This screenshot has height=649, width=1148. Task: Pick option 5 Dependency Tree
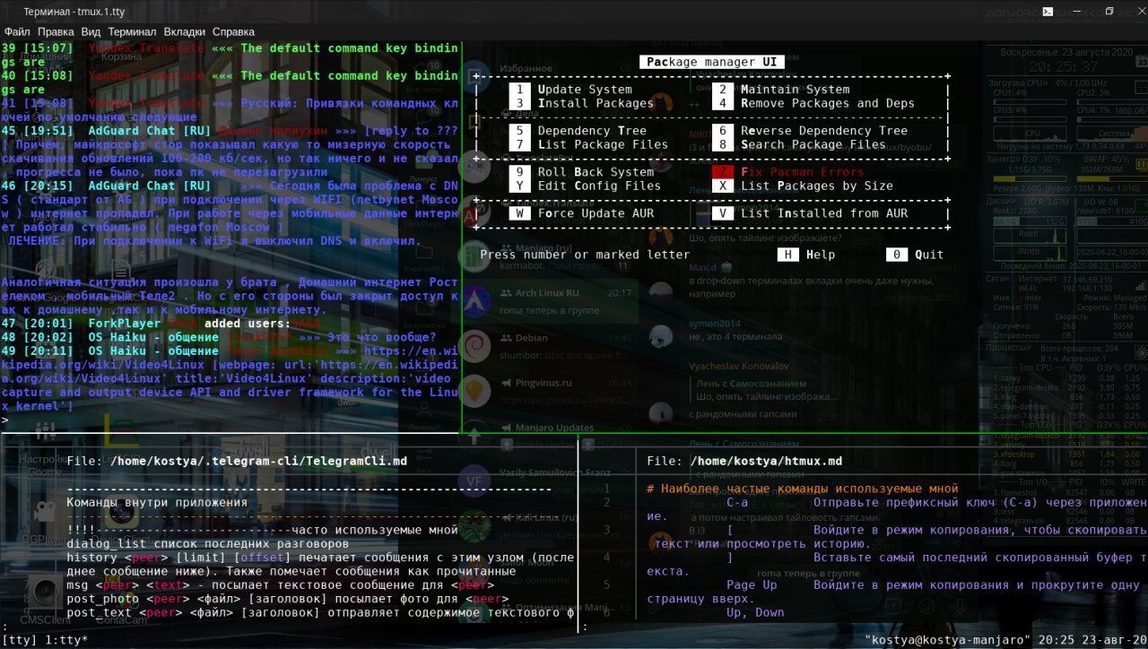[578, 131]
